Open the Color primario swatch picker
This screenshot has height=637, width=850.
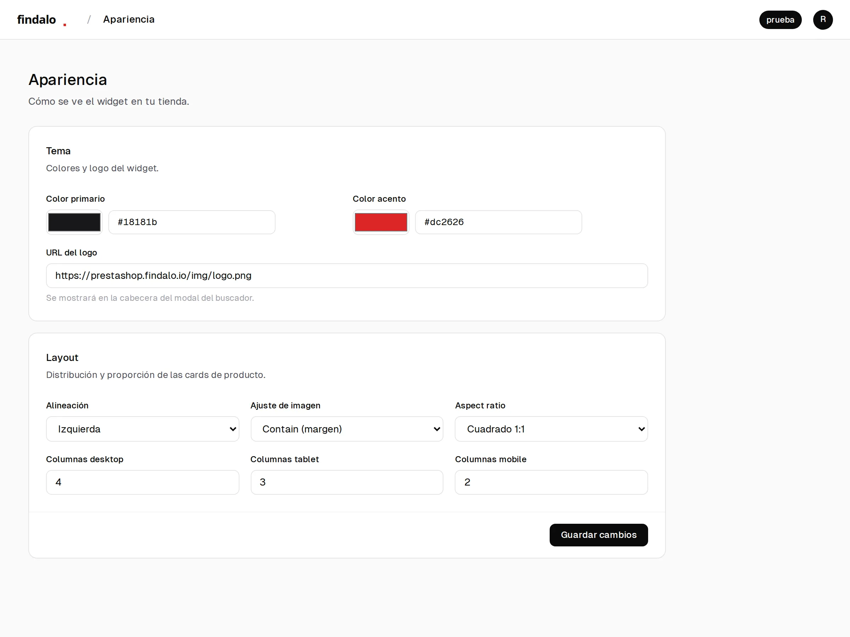click(x=74, y=222)
